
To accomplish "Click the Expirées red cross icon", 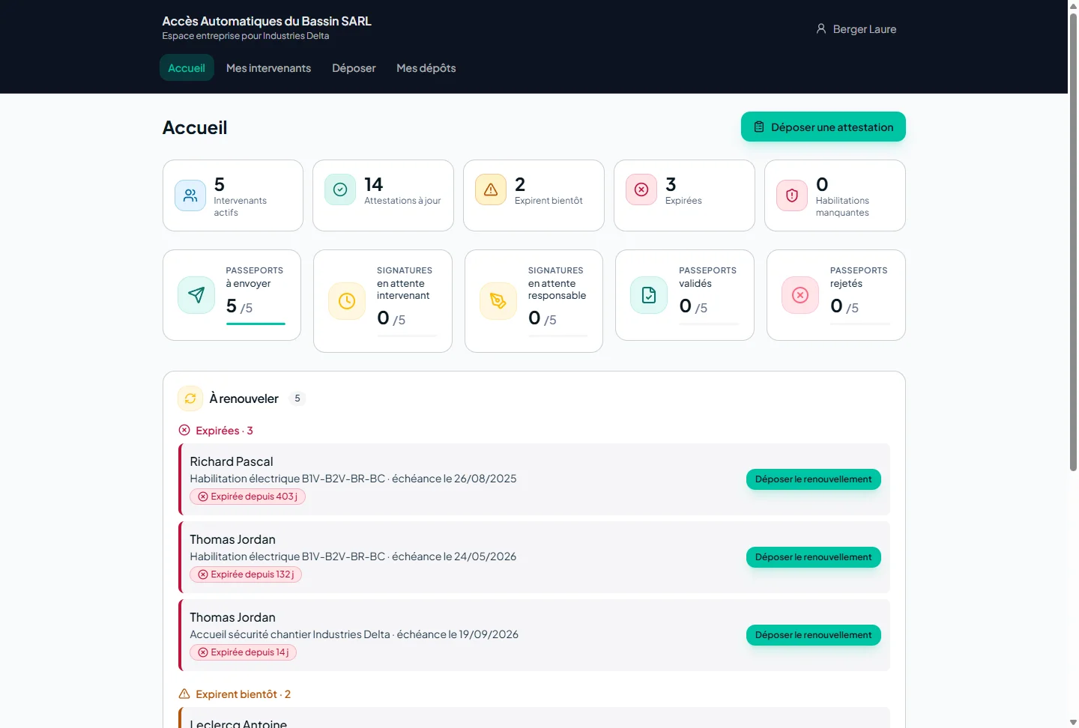I will [641, 189].
